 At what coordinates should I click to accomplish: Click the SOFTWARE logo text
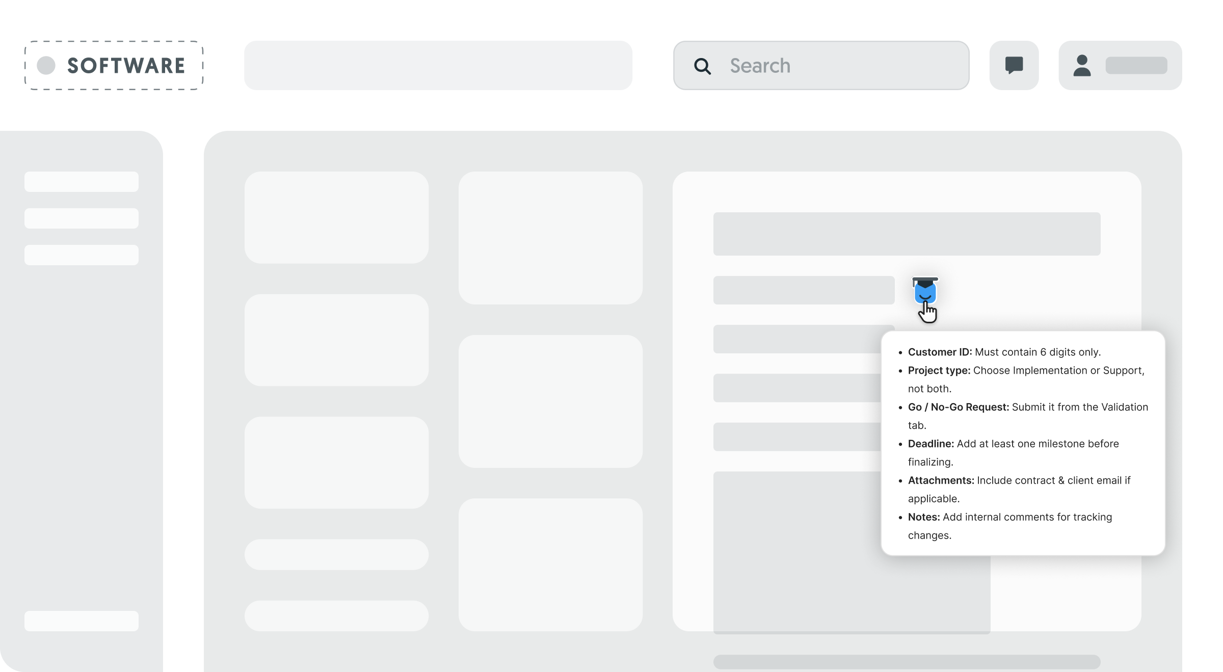pos(126,66)
